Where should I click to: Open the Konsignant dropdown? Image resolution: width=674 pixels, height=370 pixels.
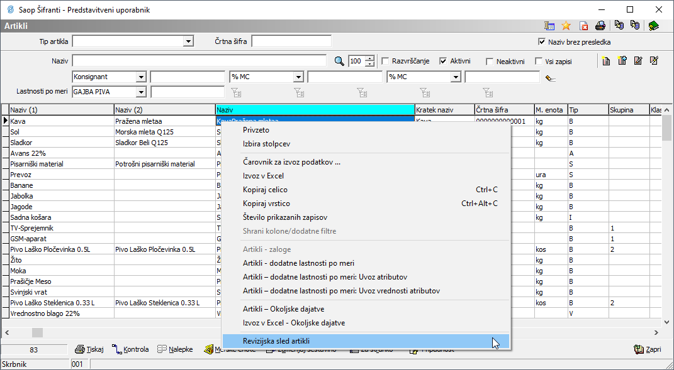pos(141,77)
